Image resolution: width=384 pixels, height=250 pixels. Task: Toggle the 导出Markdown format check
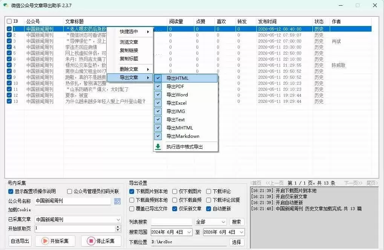[158, 136]
